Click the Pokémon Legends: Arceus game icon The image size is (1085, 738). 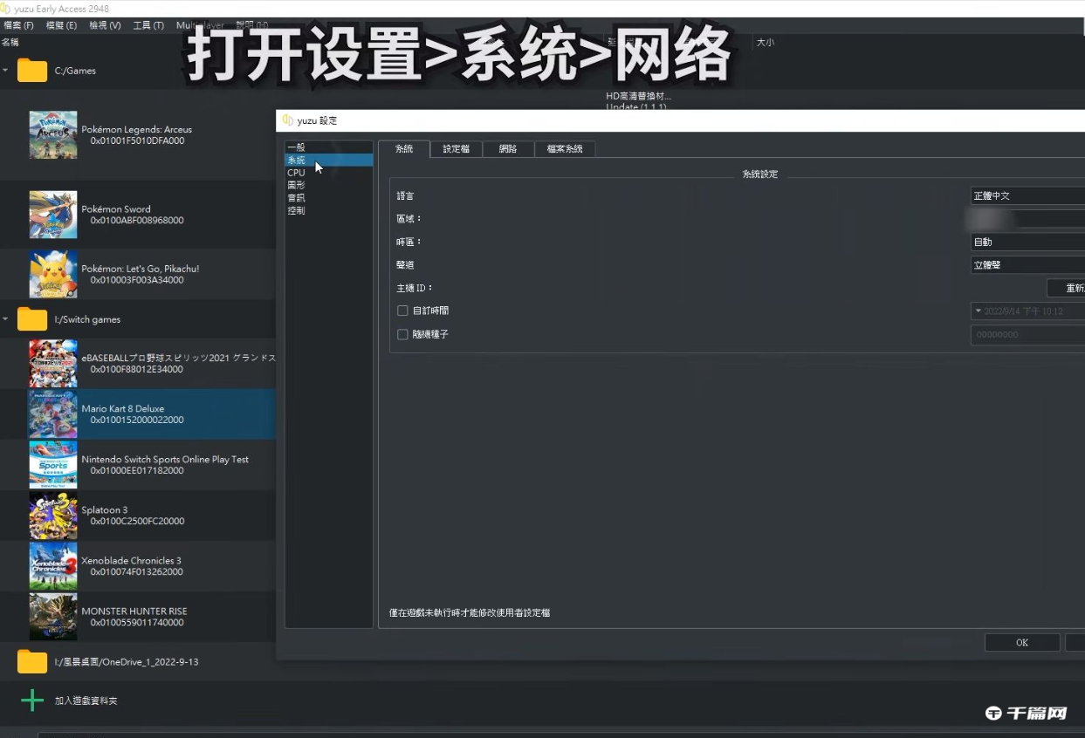click(x=52, y=134)
